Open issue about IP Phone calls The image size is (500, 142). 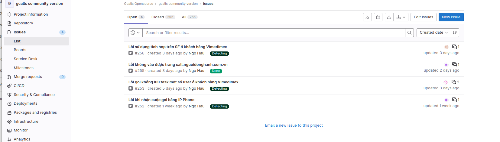(x=161, y=100)
